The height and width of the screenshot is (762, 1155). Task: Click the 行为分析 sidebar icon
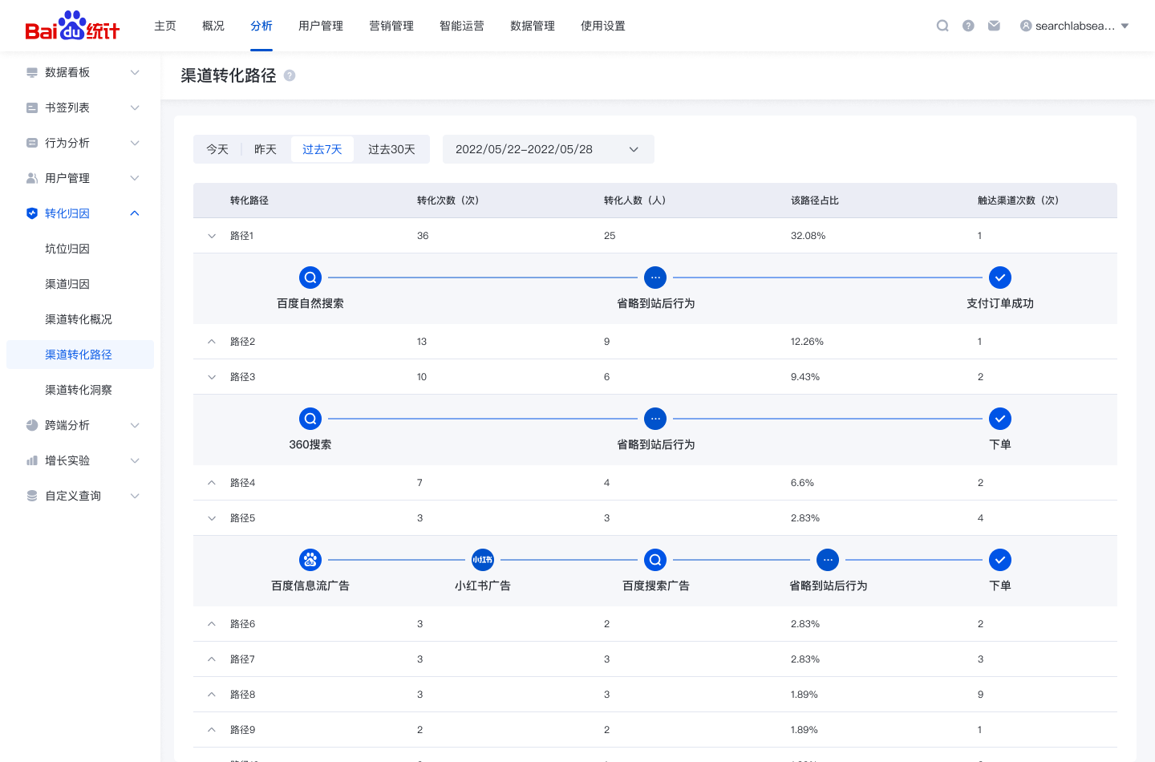[x=32, y=143]
